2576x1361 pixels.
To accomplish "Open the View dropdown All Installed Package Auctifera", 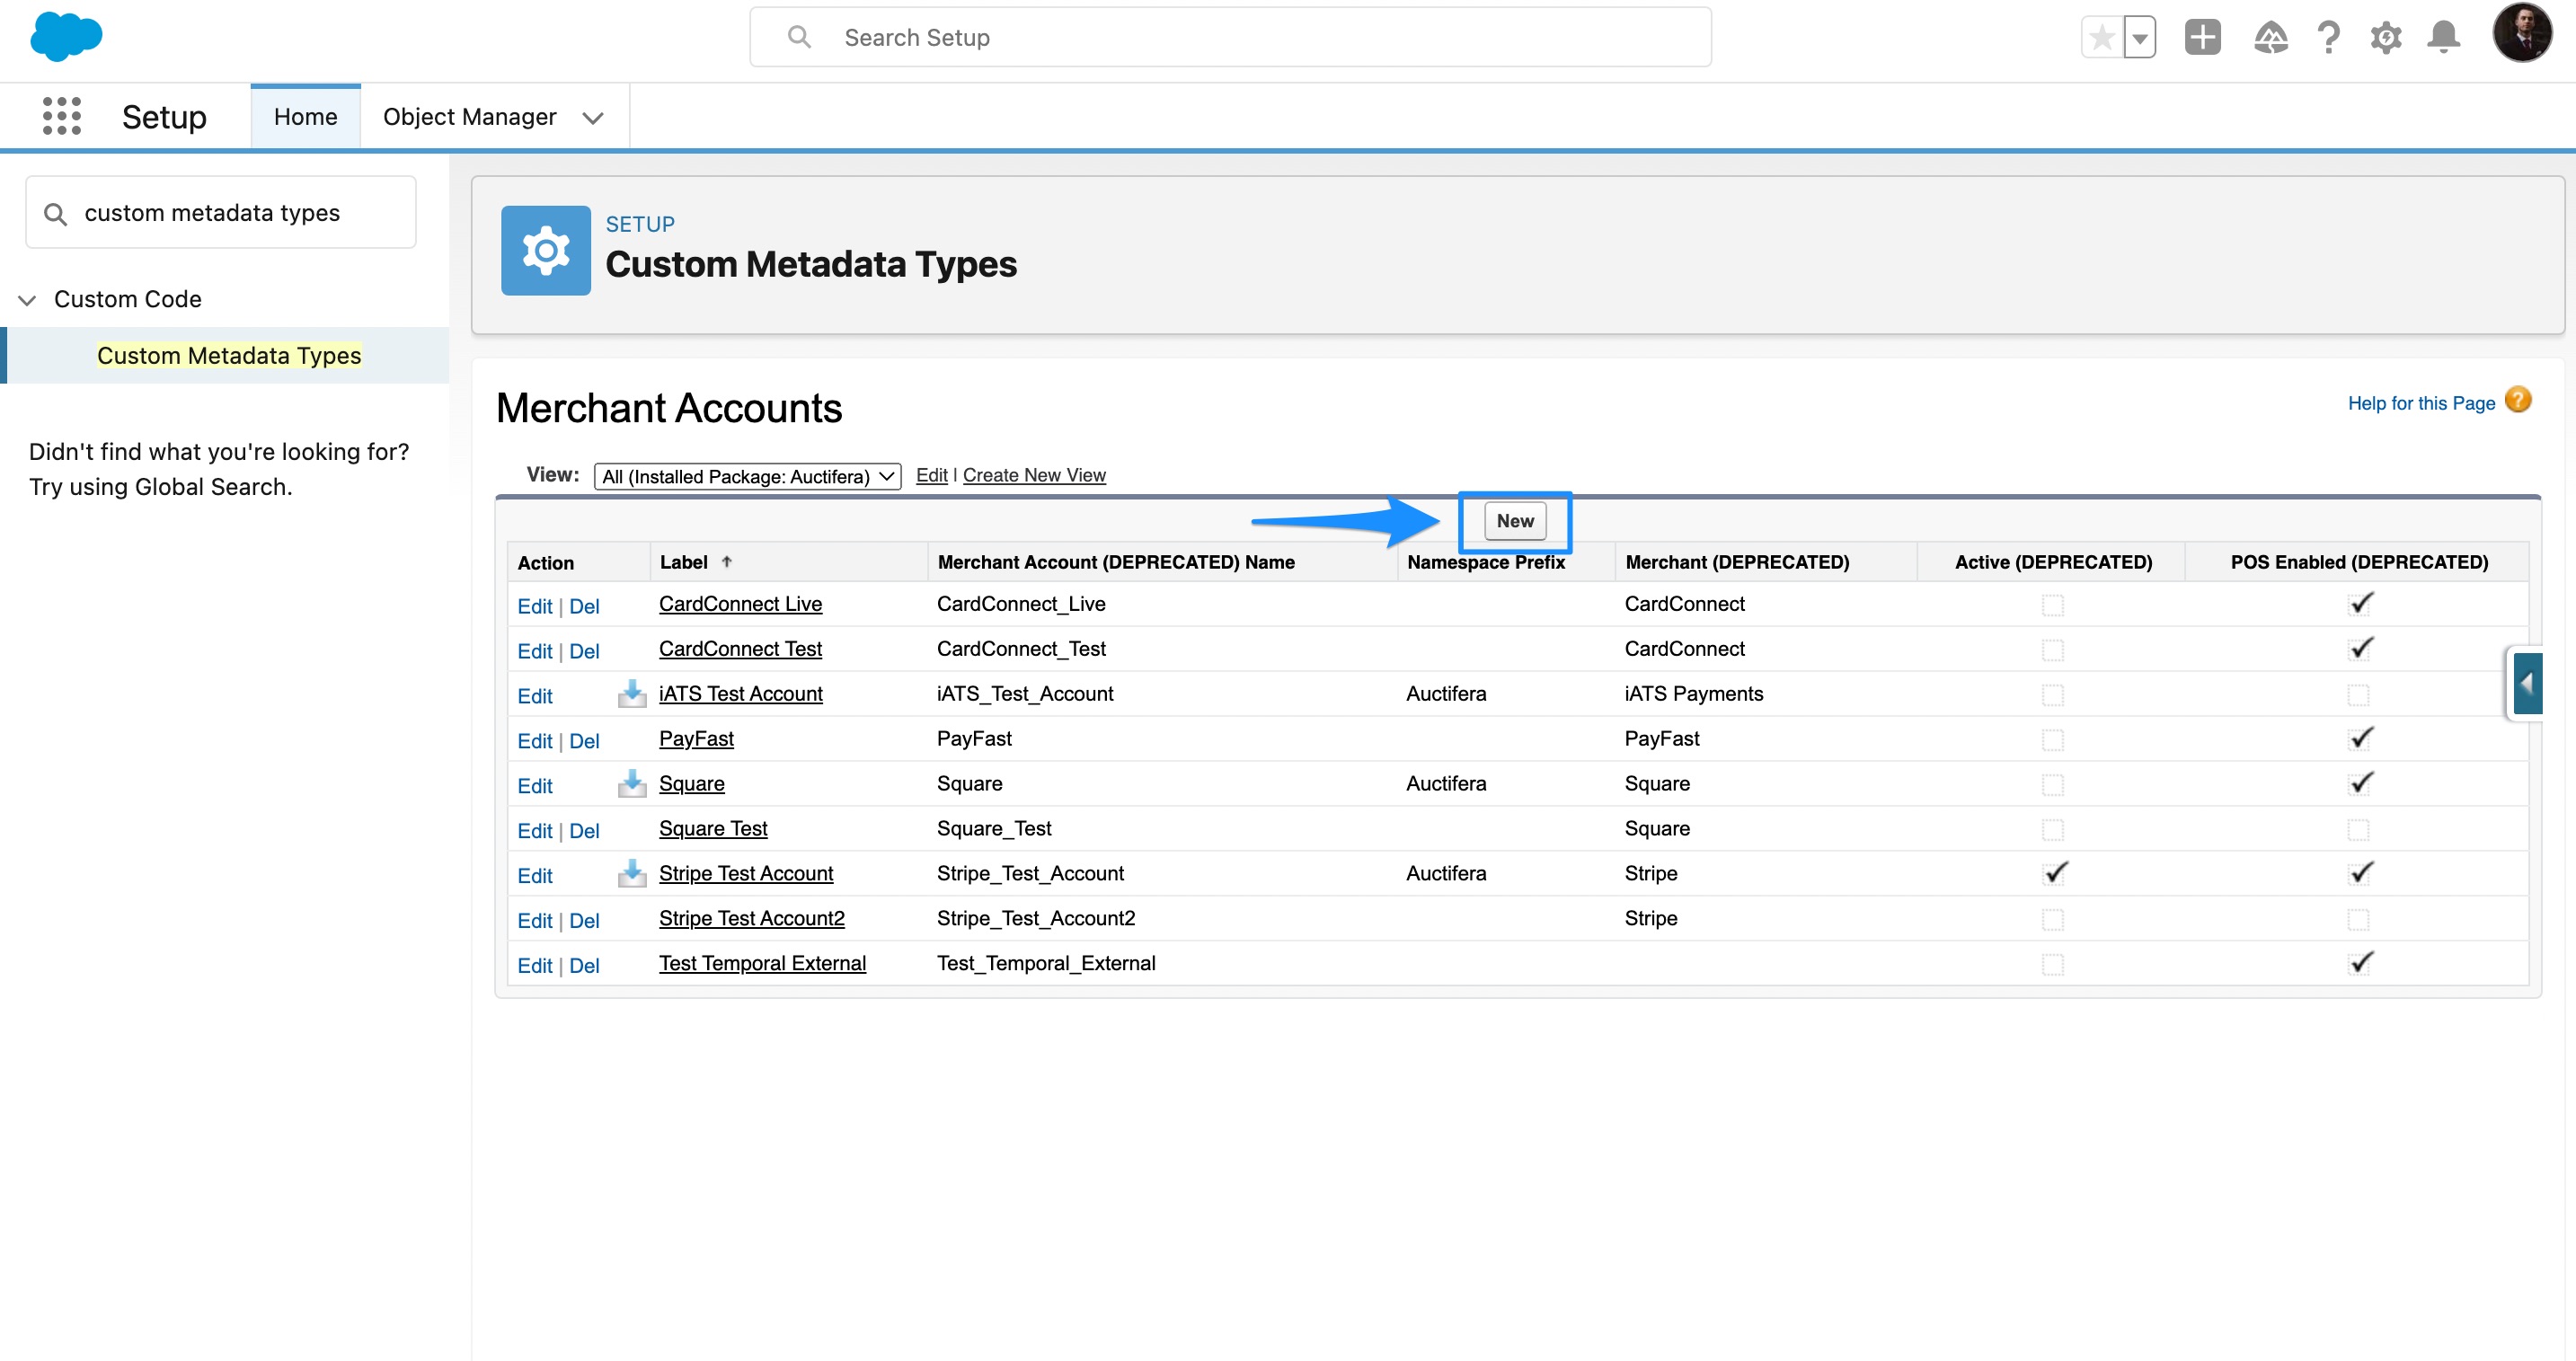I will point(747,477).
